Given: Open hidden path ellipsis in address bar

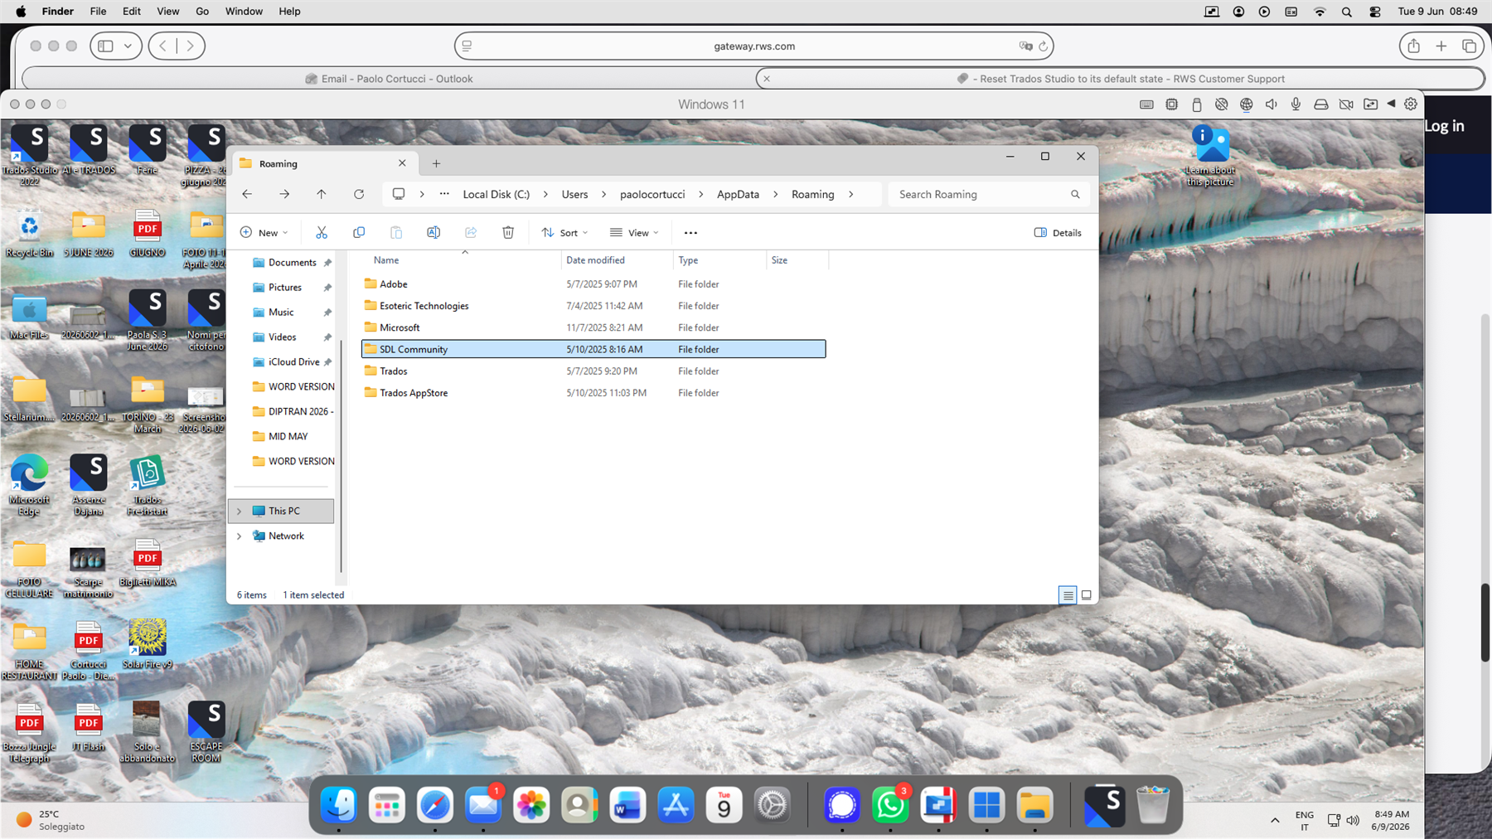Looking at the screenshot, I should 444,194.
